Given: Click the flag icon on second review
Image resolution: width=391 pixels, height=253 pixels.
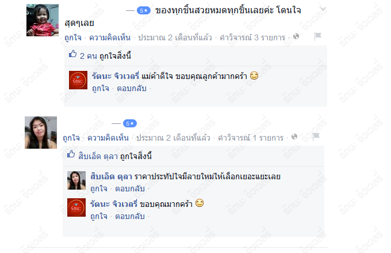Looking at the screenshot, I should (x=316, y=137).
